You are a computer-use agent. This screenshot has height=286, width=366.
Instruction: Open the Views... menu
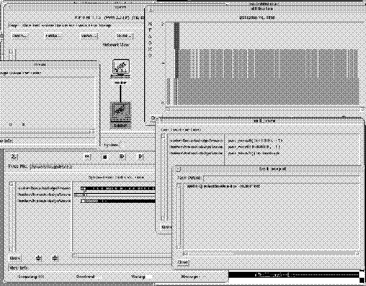88,36
